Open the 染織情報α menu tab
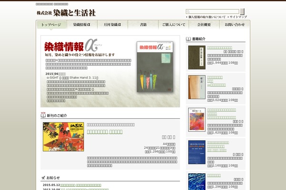This screenshot has height=190, width=286. coord(82,25)
